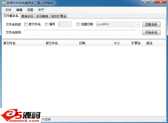168x123 pixels.
Task: Sort by 扩展名 column header
Action: tap(137, 43)
